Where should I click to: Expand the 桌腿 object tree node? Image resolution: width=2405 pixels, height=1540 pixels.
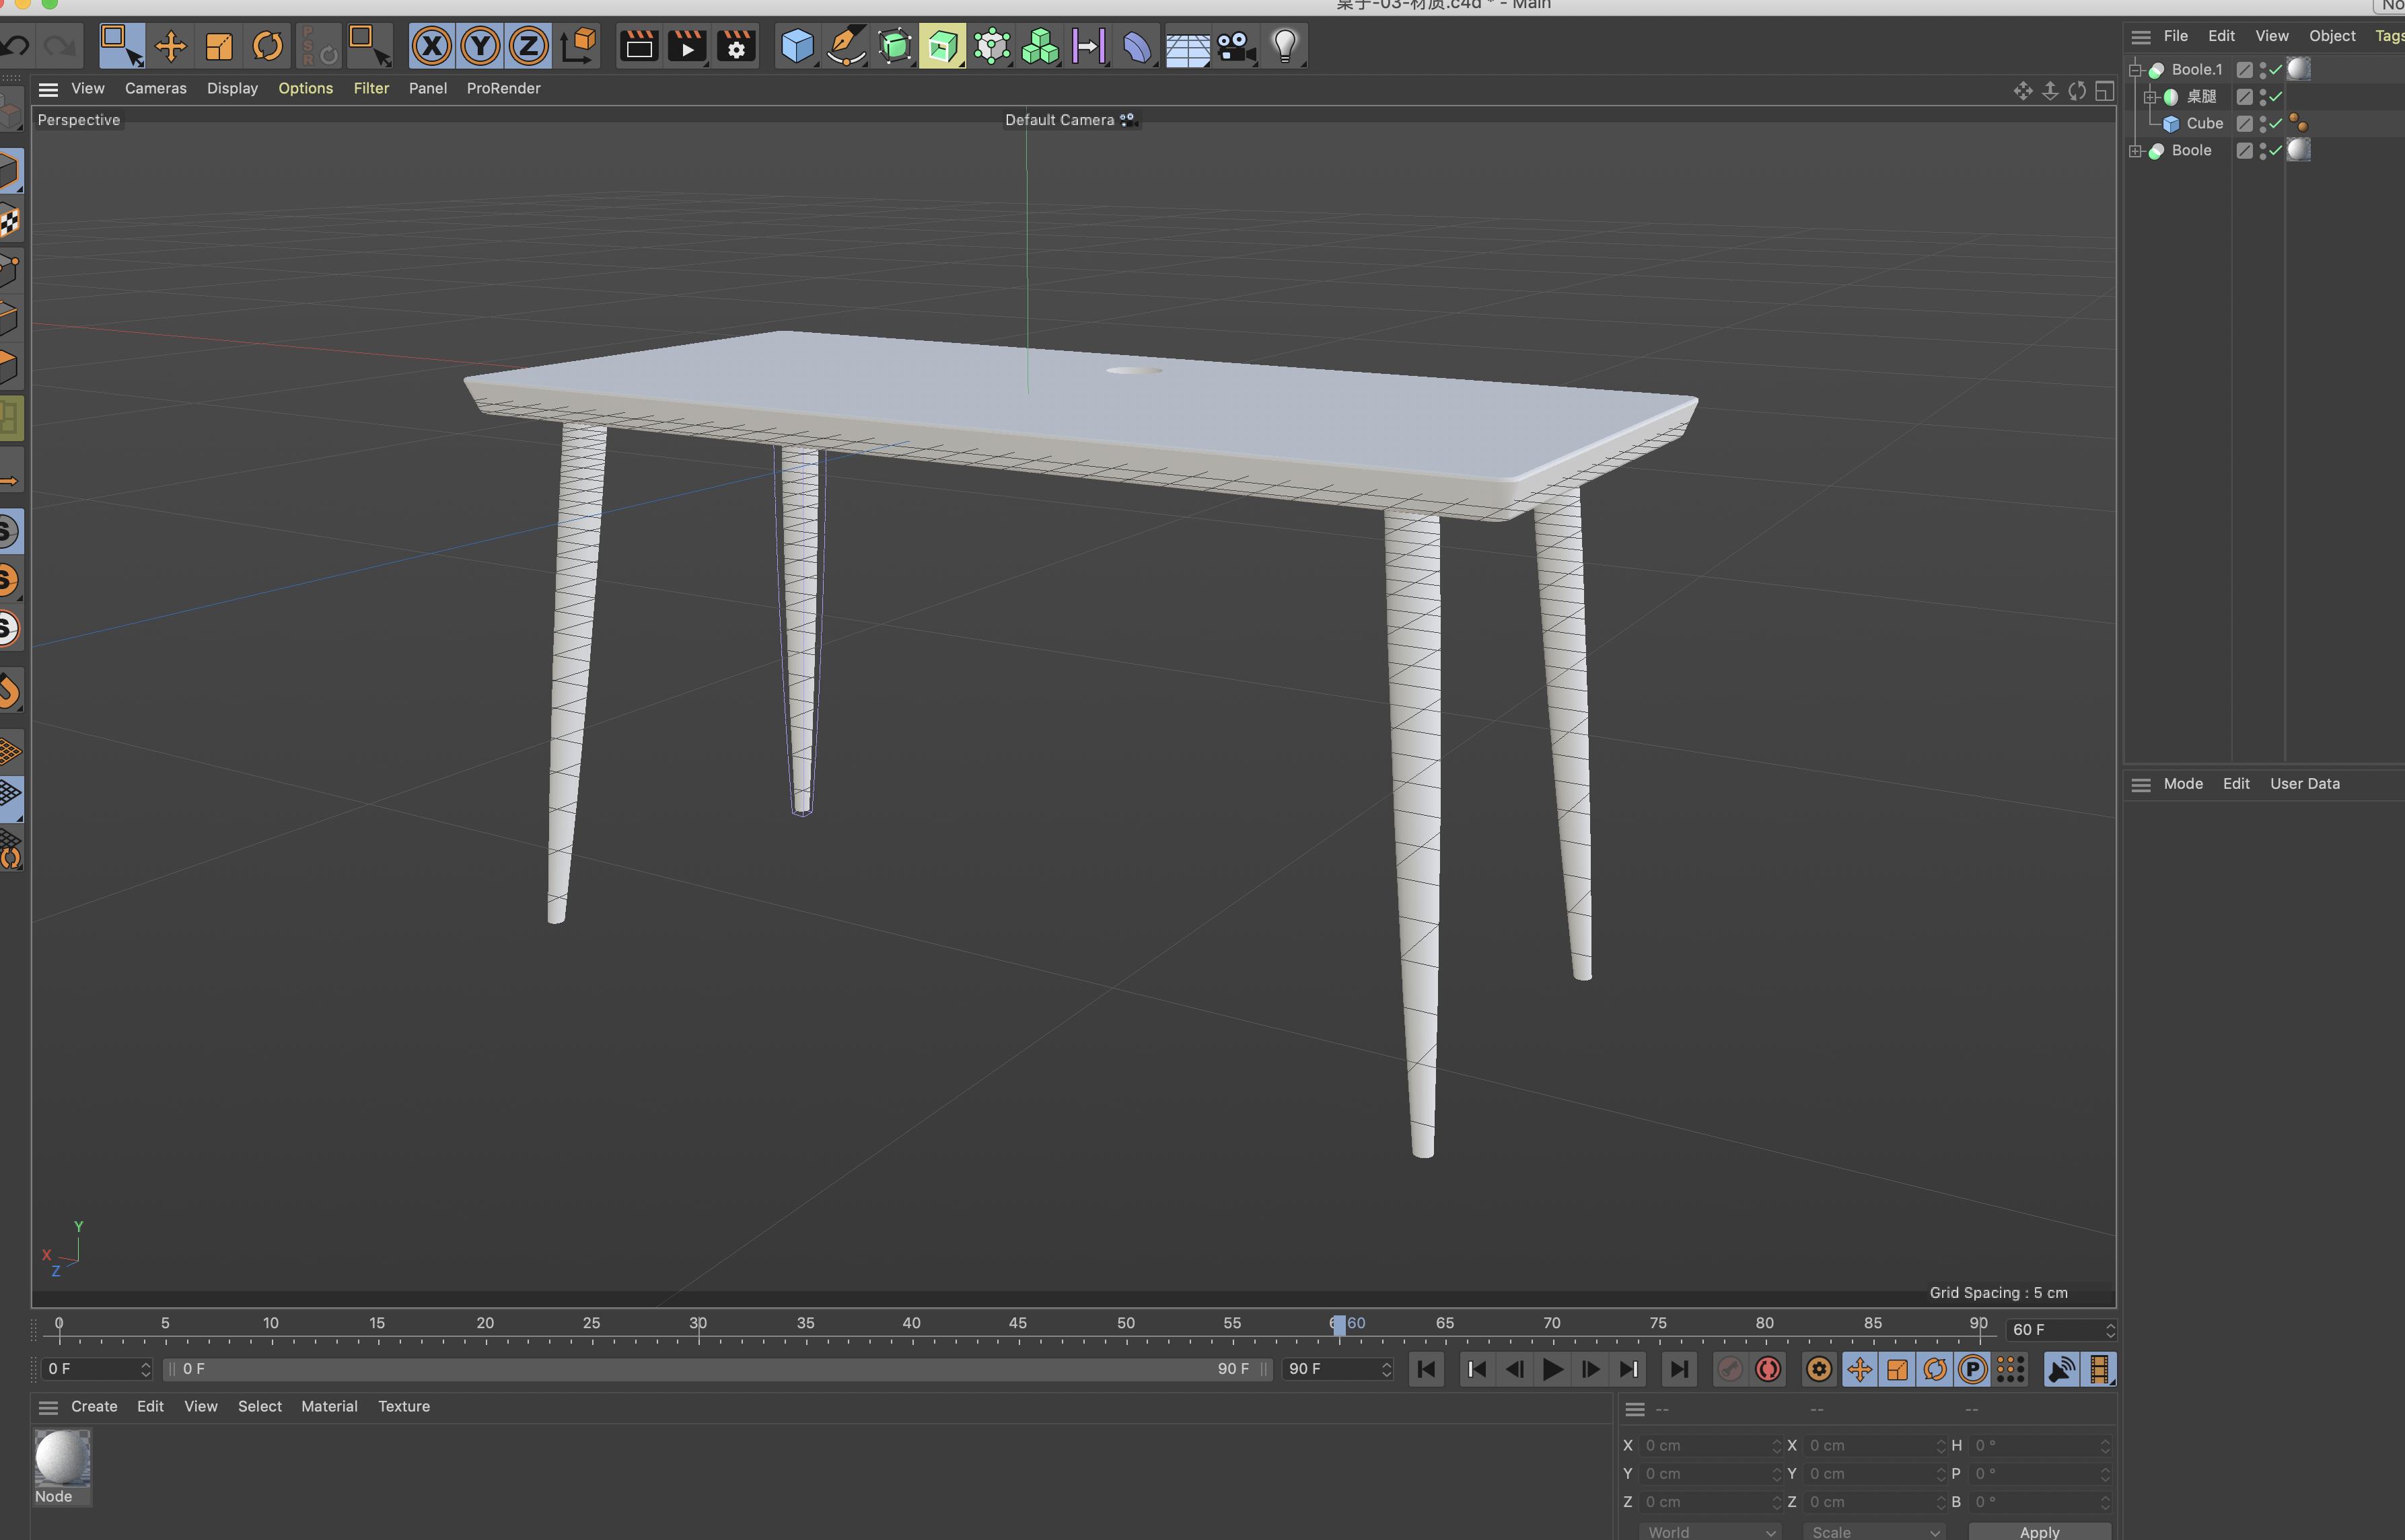(2150, 97)
